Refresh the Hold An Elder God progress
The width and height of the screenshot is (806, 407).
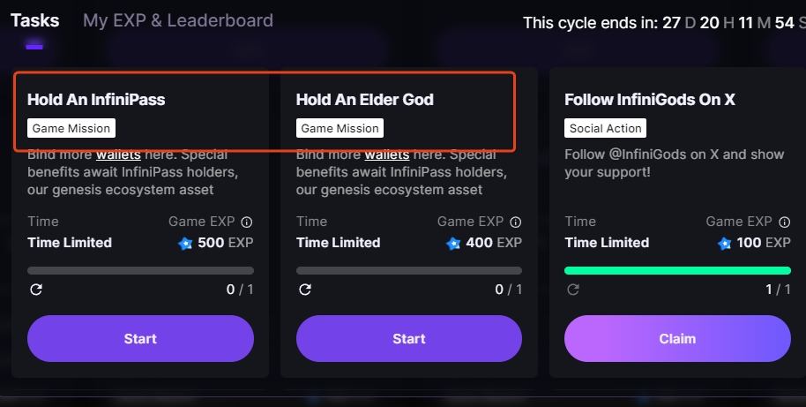[305, 290]
